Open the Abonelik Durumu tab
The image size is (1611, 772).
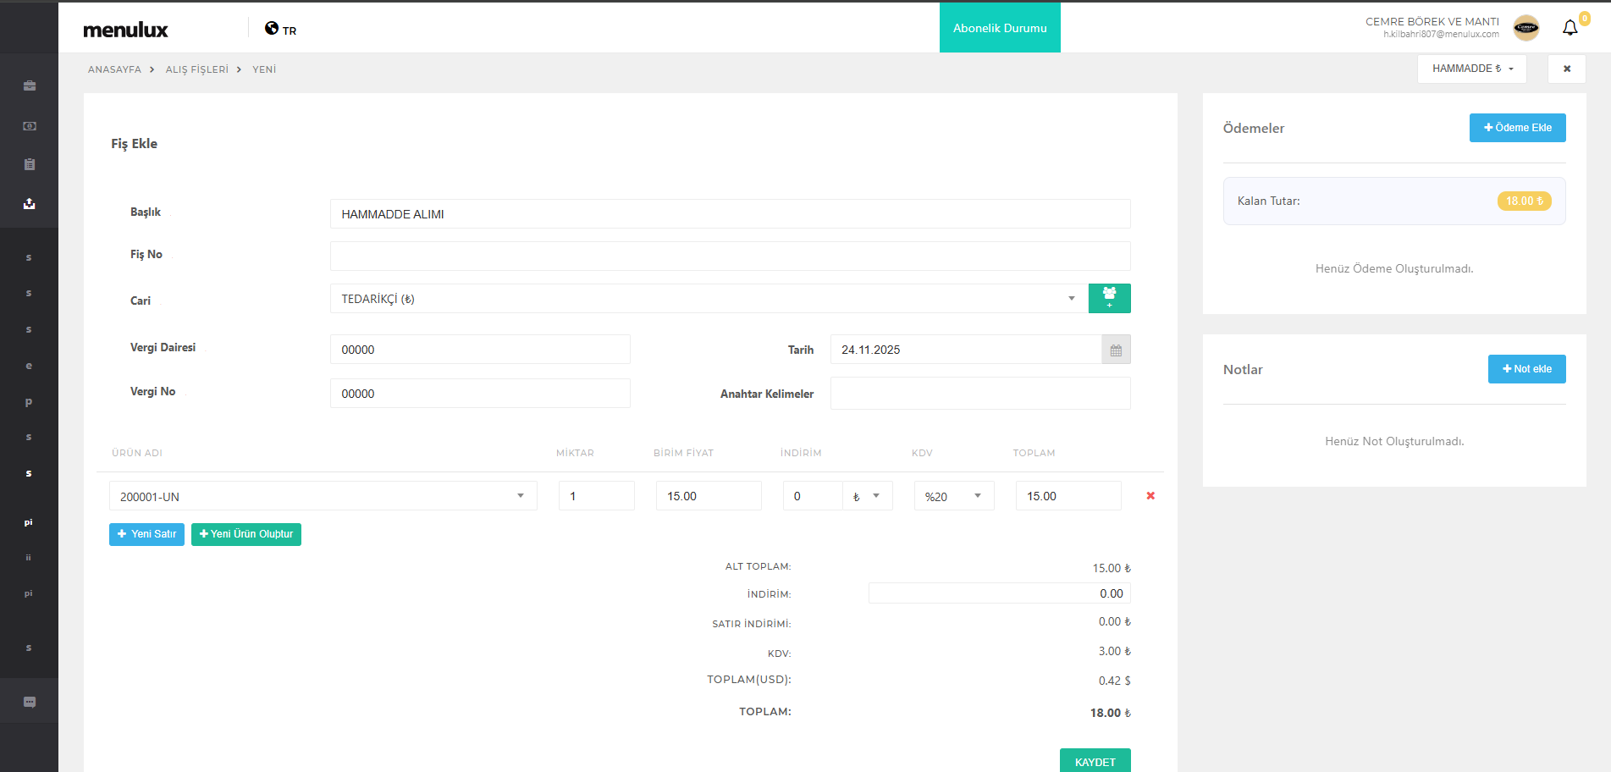[1000, 28]
